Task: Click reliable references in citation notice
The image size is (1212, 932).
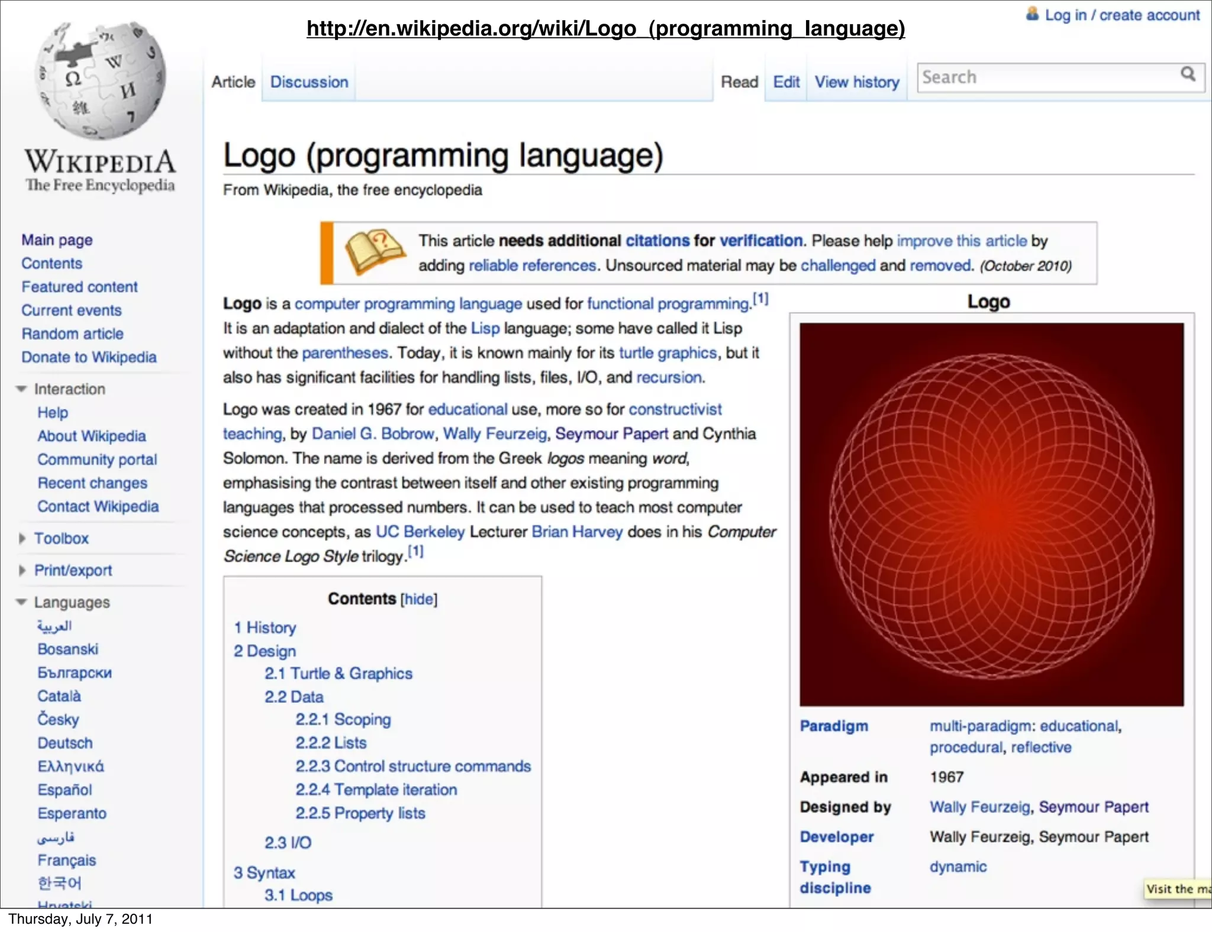Action: (x=532, y=266)
